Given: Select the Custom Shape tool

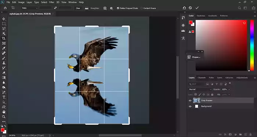Looking at the screenshot, I should click(4, 107).
